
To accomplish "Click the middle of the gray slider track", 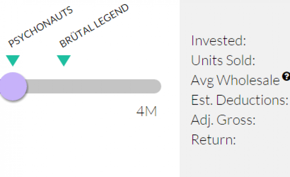I will pyautogui.click(x=90, y=86).
